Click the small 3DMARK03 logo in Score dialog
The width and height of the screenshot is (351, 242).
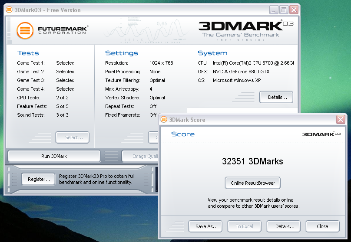click(321, 134)
